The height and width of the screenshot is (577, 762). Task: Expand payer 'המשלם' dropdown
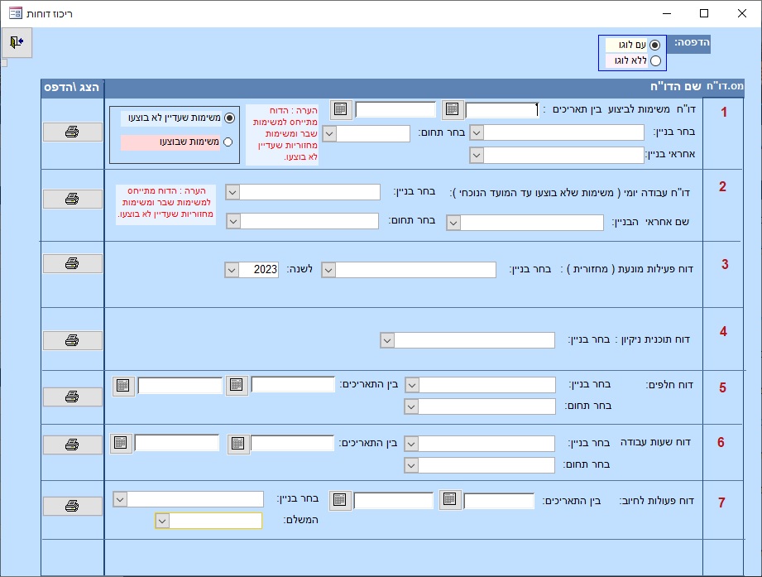162,521
